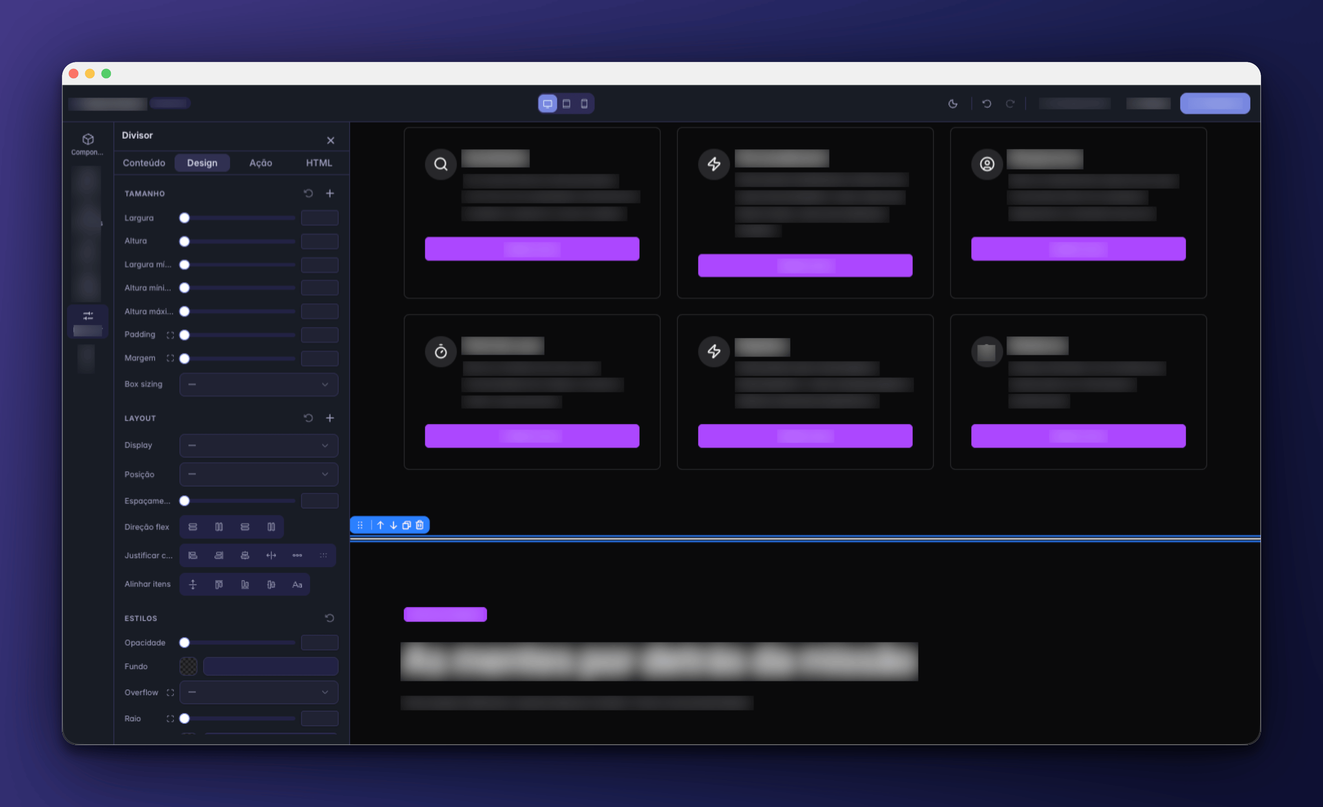1323x807 pixels.
Task: Toggle dark mode moon icon
Action: (952, 104)
